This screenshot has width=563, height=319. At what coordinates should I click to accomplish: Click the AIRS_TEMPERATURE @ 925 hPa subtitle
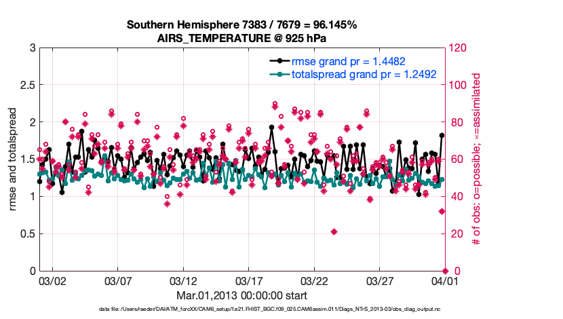[x=241, y=38]
